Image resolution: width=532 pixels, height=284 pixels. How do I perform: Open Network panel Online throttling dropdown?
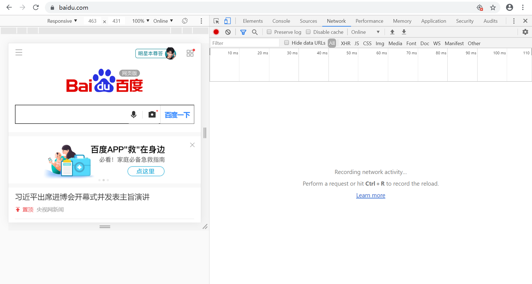[365, 32]
